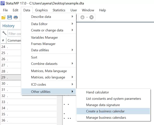
Task: Open the Statistics menu
Action: tap(59, 10)
